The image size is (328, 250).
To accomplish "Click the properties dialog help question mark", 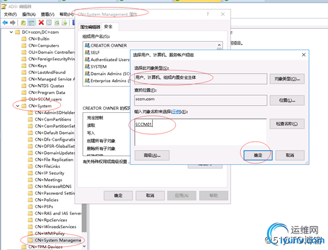I will pyautogui.click(x=207, y=14).
